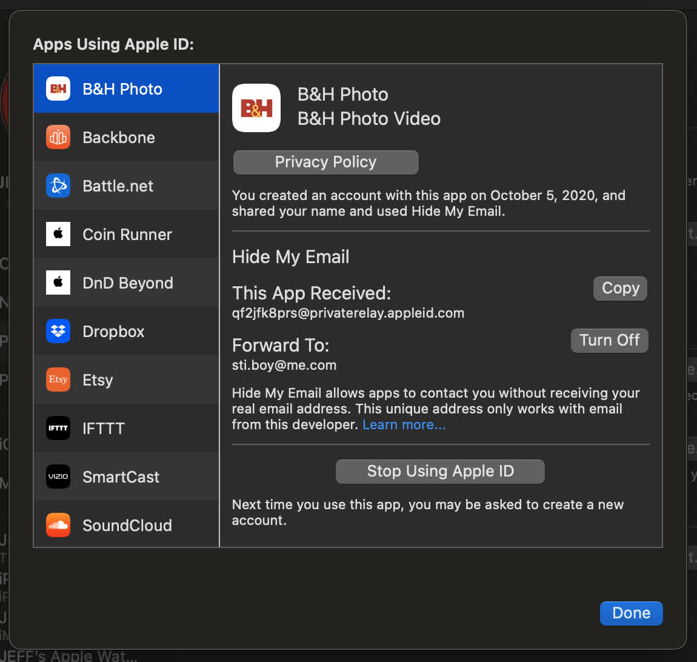The height and width of the screenshot is (662, 697).
Task: Click the Backbone app icon
Action: click(58, 137)
